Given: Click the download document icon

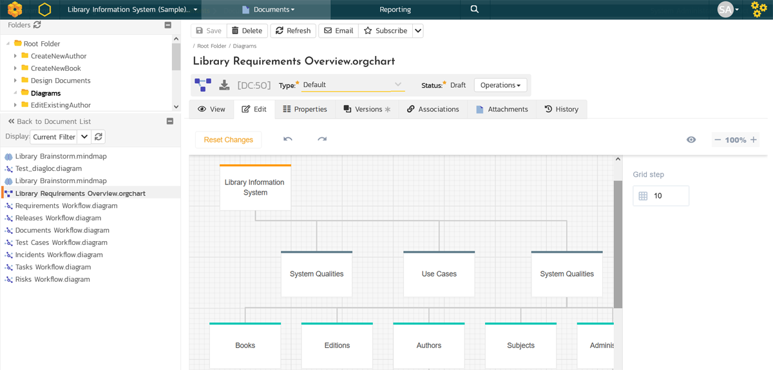Looking at the screenshot, I should [224, 85].
